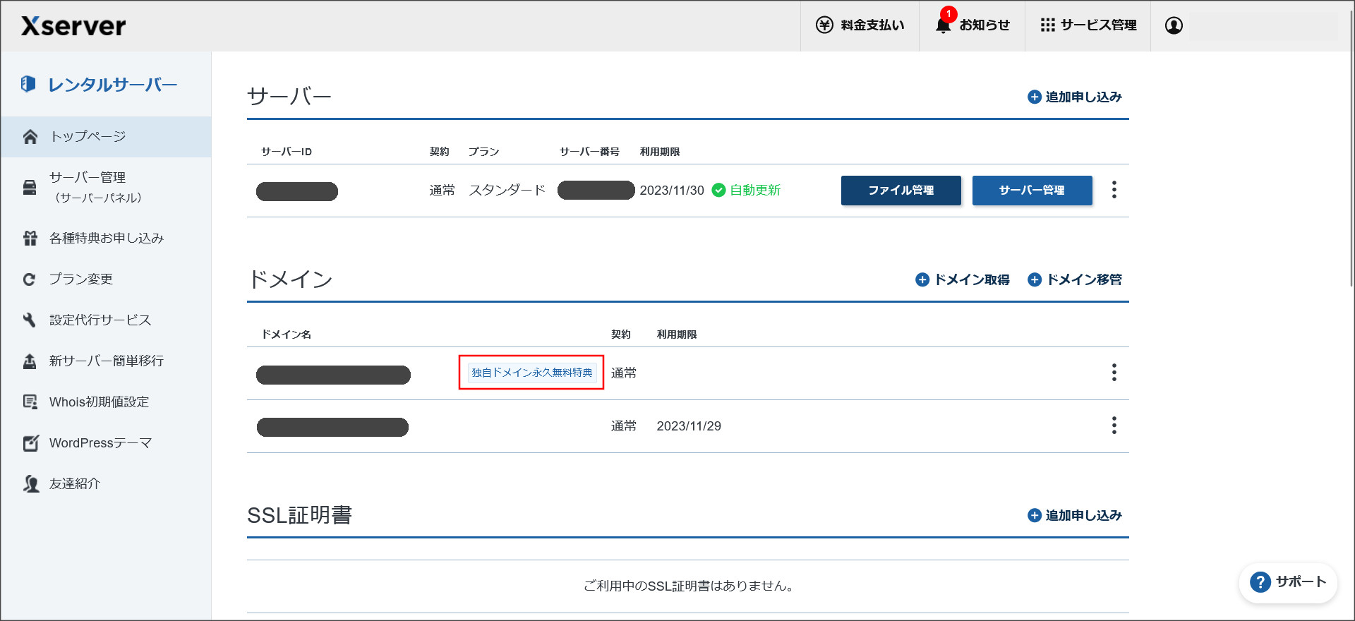The width and height of the screenshot is (1355, 621).
Task: Open プラン変更 in sidebar
Action: click(106, 279)
